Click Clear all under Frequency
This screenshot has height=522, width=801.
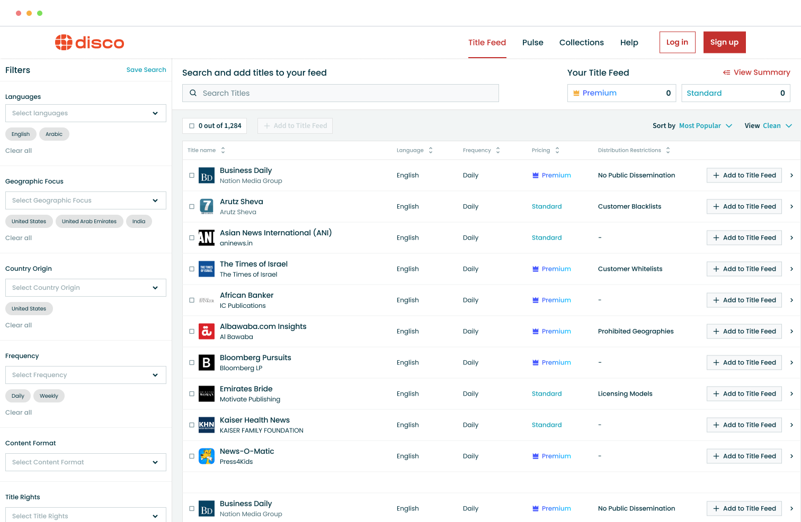(19, 413)
